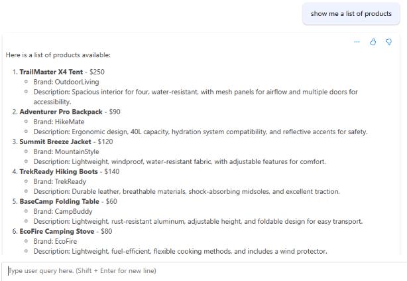This screenshot has height=281, width=407.
Task: Click the camping stove description about wind protector
Action: point(179,251)
